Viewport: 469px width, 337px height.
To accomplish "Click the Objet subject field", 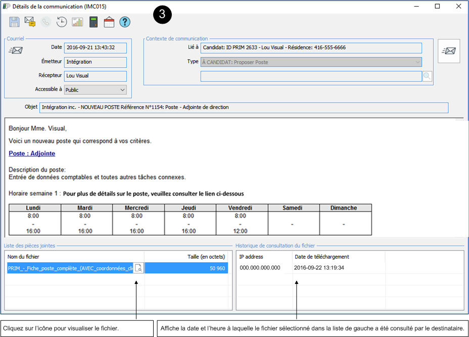I will pos(244,108).
